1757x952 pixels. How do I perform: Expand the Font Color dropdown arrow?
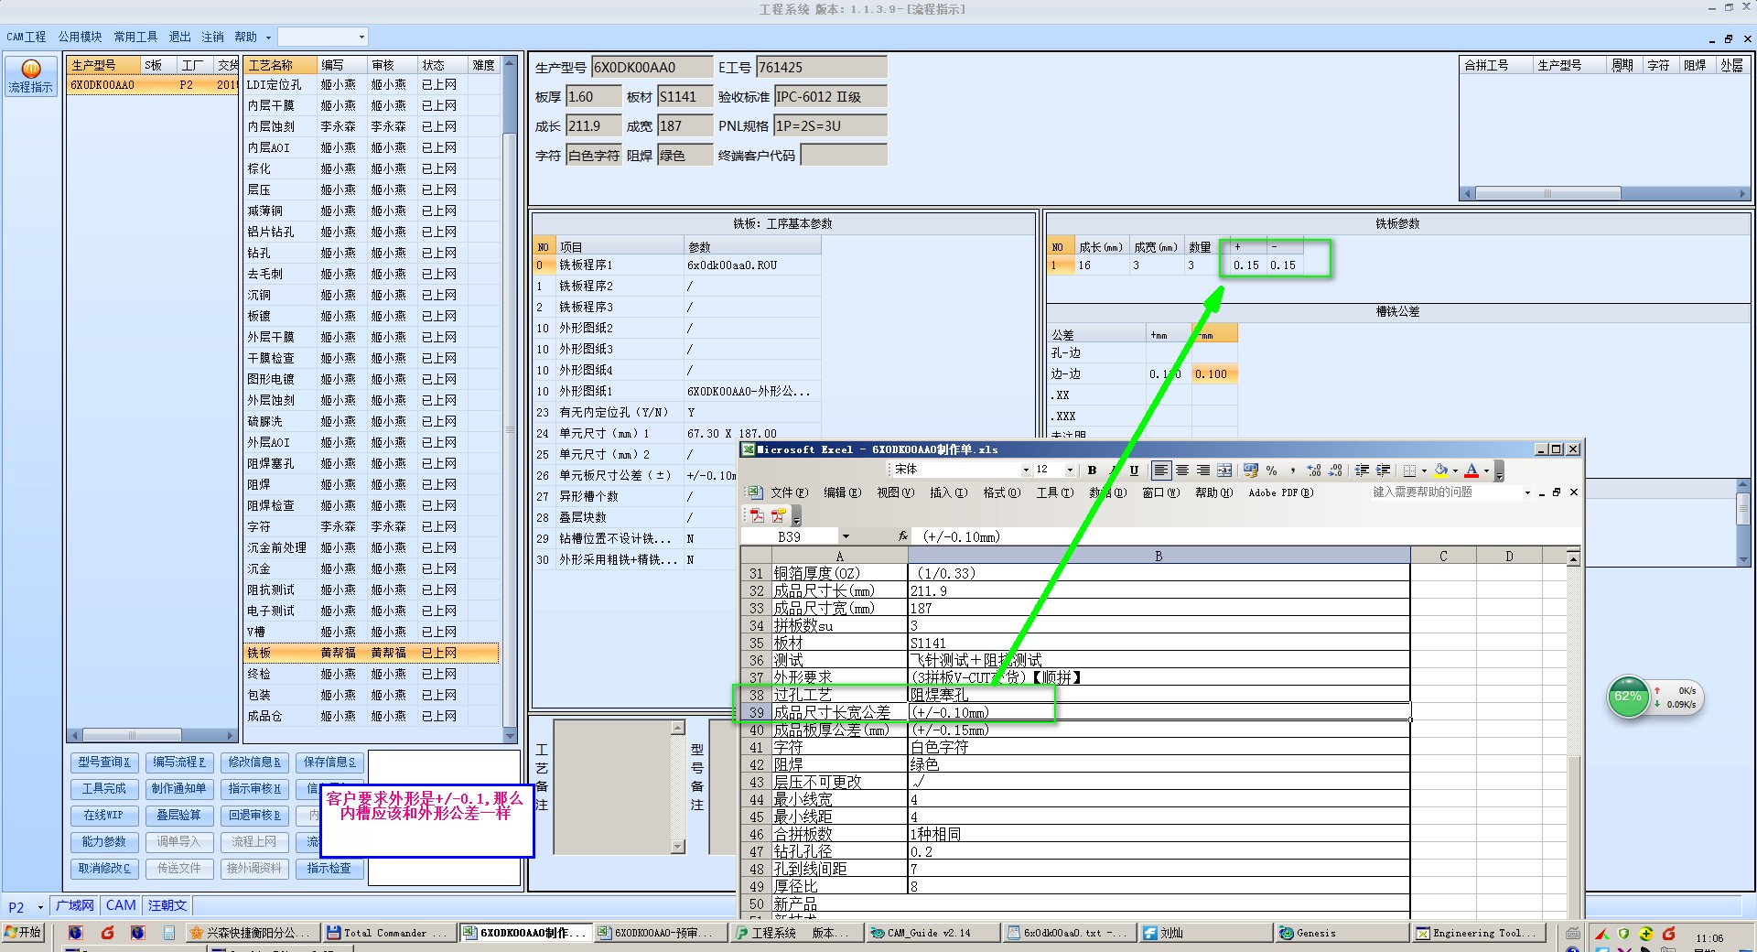pos(1486,471)
